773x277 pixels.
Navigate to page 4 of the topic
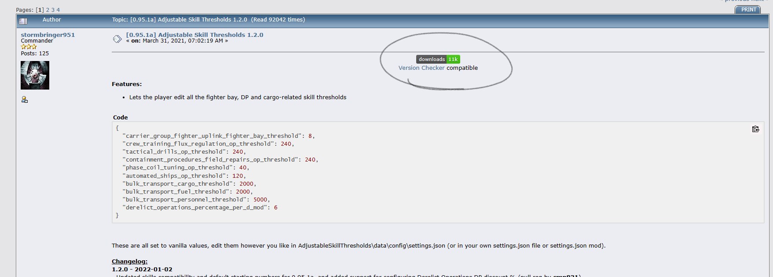pyautogui.click(x=58, y=10)
